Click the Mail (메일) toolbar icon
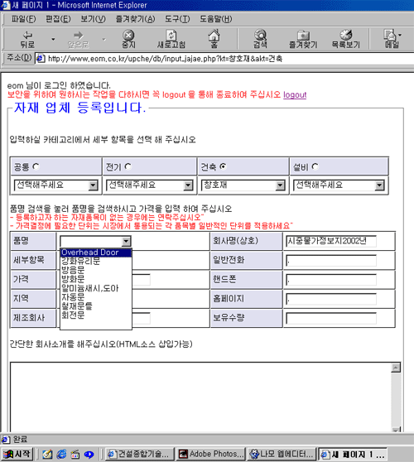 tap(391, 40)
